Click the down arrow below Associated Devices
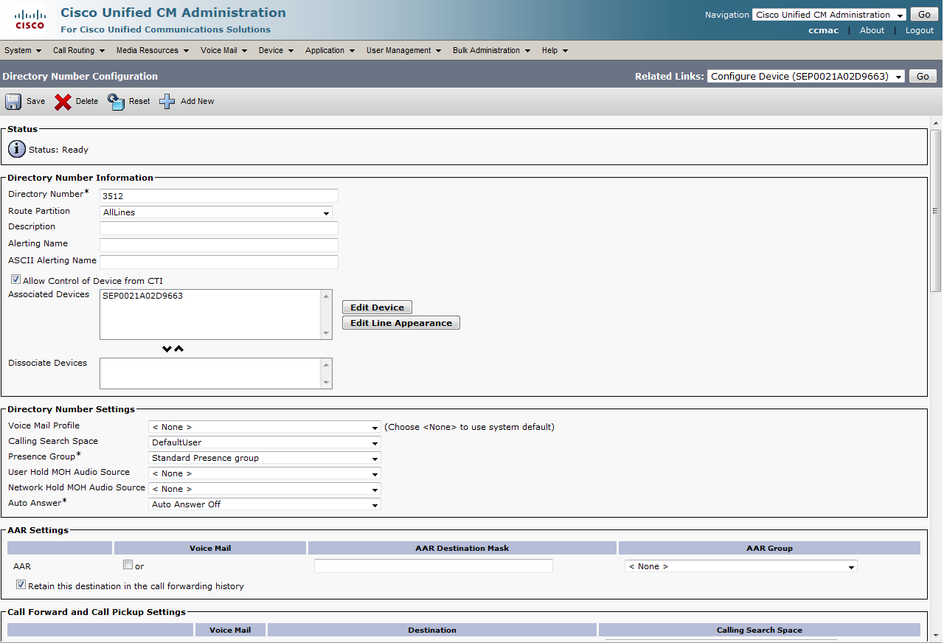This screenshot has width=944, height=643. click(x=167, y=349)
